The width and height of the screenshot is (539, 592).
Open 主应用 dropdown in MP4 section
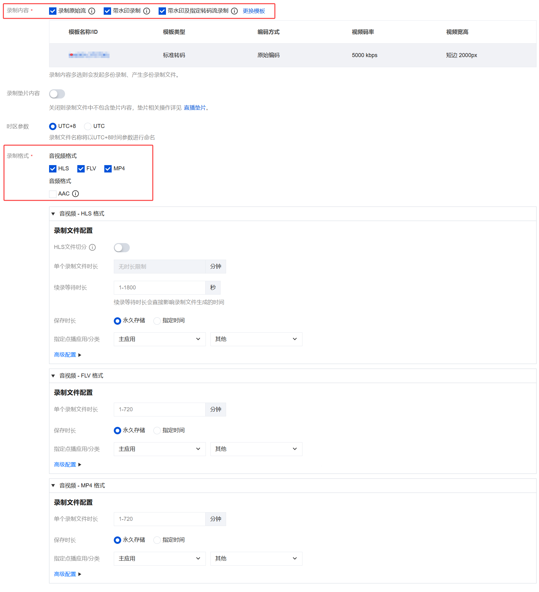coord(160,559)
